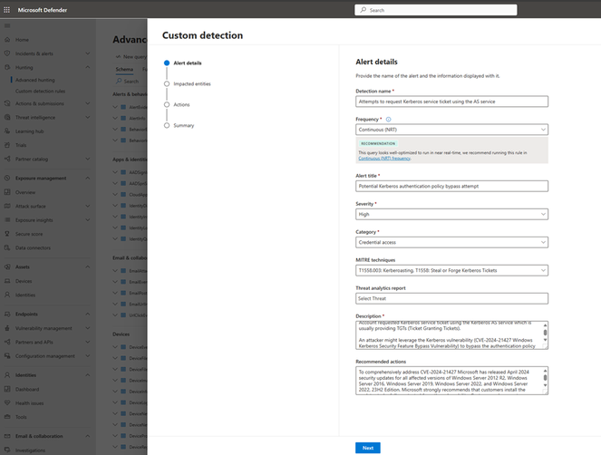Screen dimensions: 601x455
Task: Click the Data connectors icon
Action: coord(7,247)
